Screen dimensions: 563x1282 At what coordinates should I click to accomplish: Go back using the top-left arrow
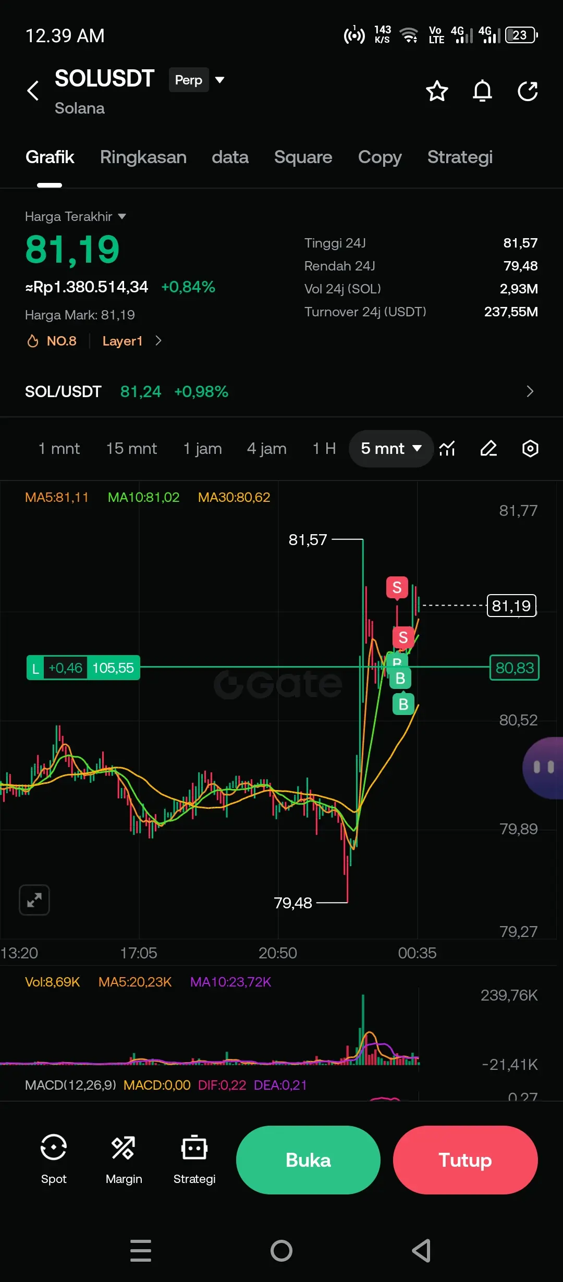click(33, 91)
